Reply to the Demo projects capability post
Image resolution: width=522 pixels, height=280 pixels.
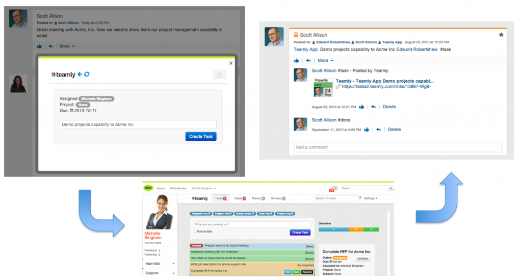[308, 61]
